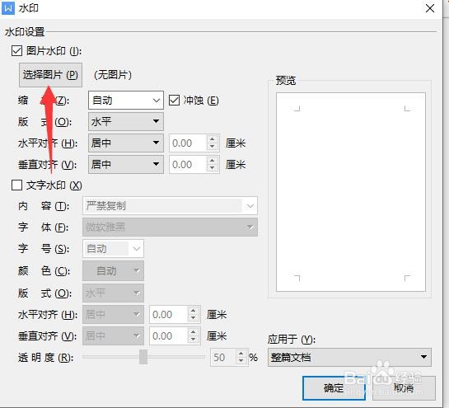Decrease text 垂直对齐 offset with down arrow
Image resolution: width=449 pixels, height=408 pixels.
coord(194,340)
